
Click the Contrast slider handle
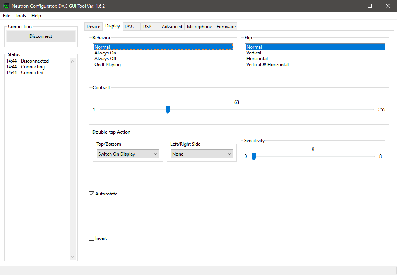tap(168, 110)
